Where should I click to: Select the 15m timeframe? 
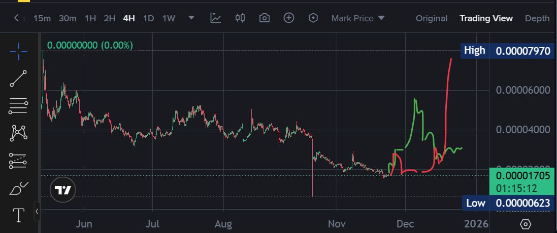coord(42,18)
